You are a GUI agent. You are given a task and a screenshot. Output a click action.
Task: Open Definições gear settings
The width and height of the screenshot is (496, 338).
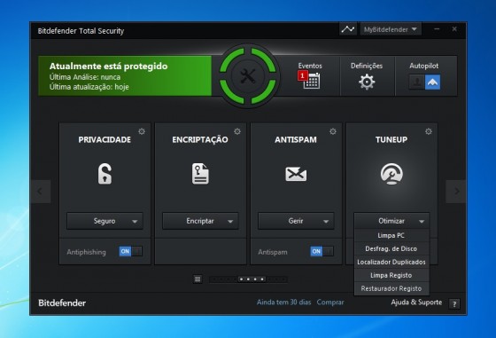pos(367,82)
